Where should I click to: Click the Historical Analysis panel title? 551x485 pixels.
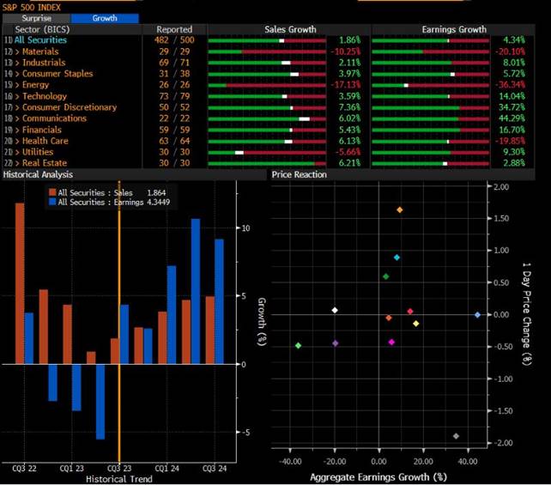pyautogui.click(x=38, y=174)
